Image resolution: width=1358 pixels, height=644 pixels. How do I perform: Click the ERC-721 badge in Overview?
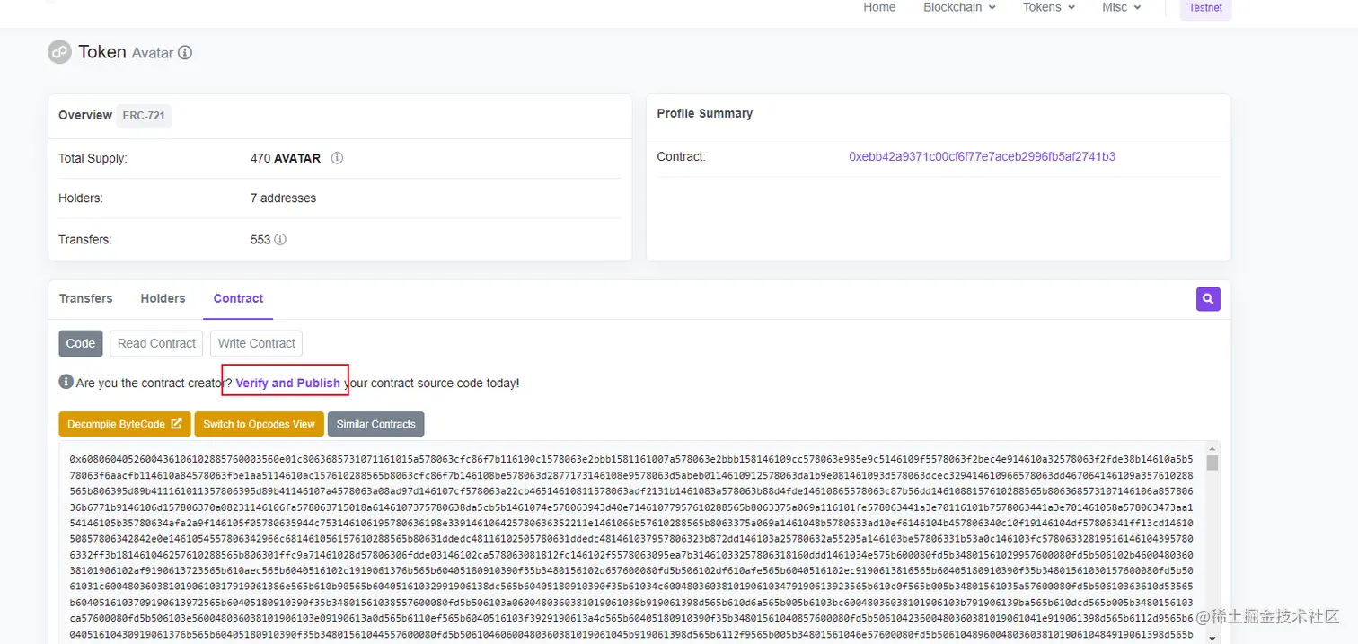(x=144, y=116)
